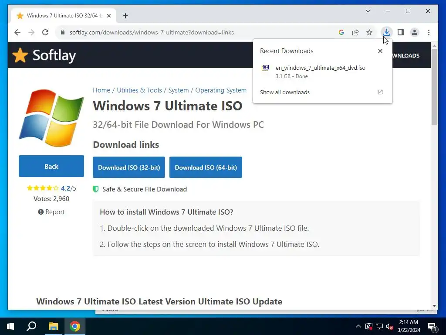Click the Softlay logo
This screenshot has width=446, height=335.
tap(44, 55)
